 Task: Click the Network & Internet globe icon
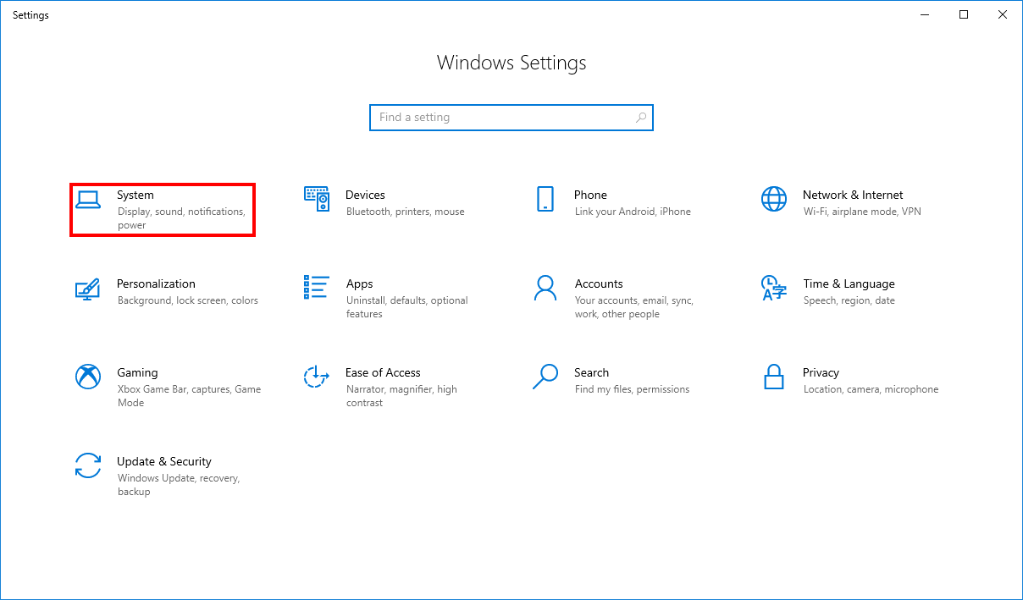click(x=774, y=199)
